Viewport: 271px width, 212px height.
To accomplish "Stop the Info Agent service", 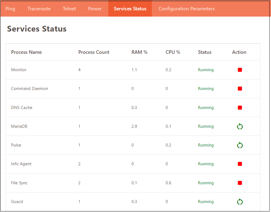I will pyautogui.click(x=240, y=164).
